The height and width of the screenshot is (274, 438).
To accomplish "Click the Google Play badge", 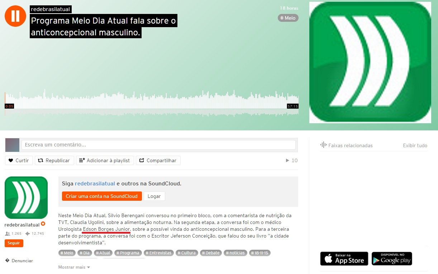I will click(x=392, y=259).
